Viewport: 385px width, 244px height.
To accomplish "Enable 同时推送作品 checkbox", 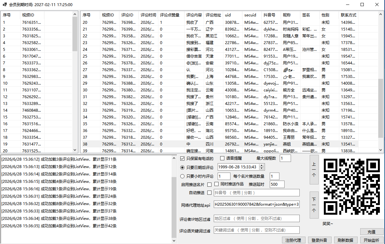I will point(217,184).
